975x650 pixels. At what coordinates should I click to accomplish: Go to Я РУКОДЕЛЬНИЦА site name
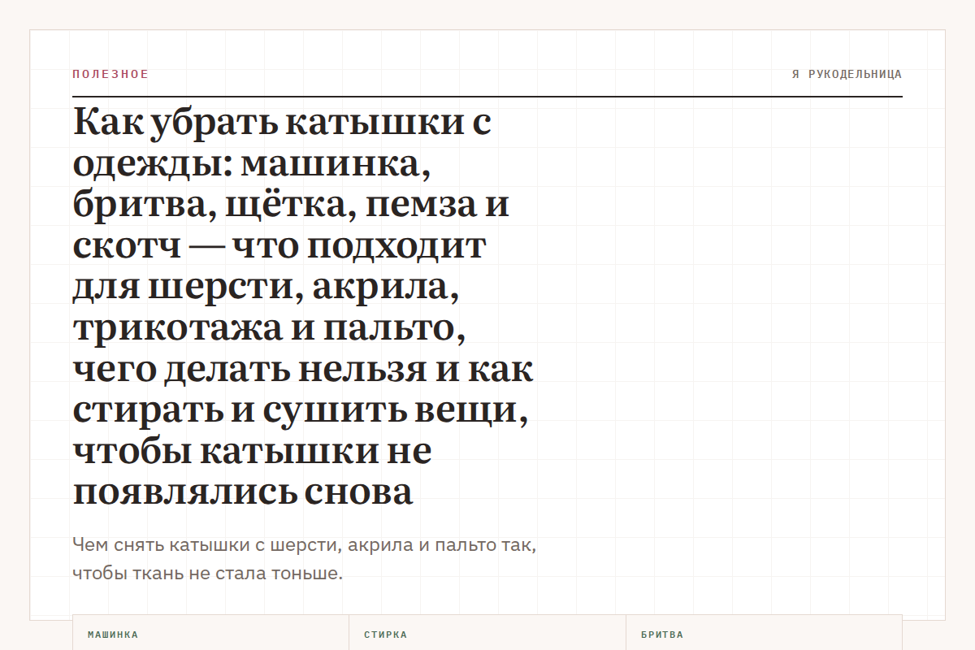tap(847, 74)
